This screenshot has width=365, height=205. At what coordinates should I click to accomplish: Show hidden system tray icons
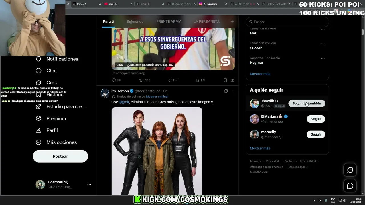click(314, 200)
